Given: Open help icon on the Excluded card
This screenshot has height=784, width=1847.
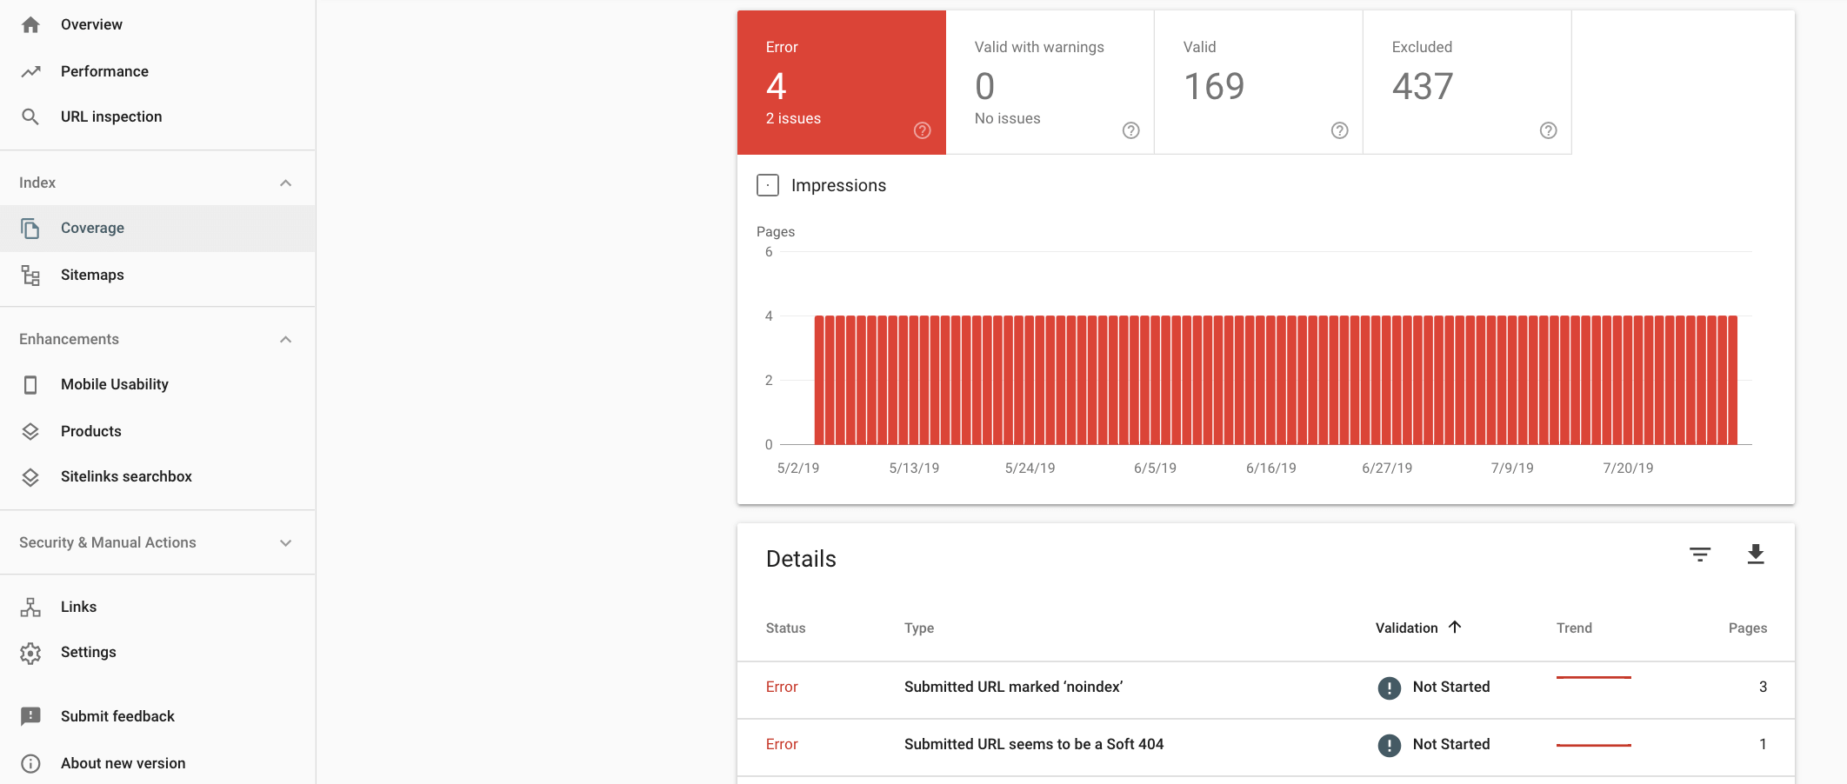Looking at the screenshot, I should coord(1549,130).
